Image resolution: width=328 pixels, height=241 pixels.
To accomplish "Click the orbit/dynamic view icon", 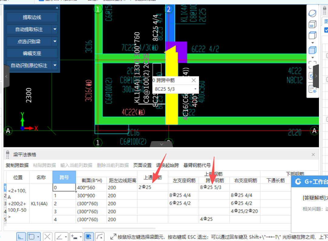I will (312, 13).
